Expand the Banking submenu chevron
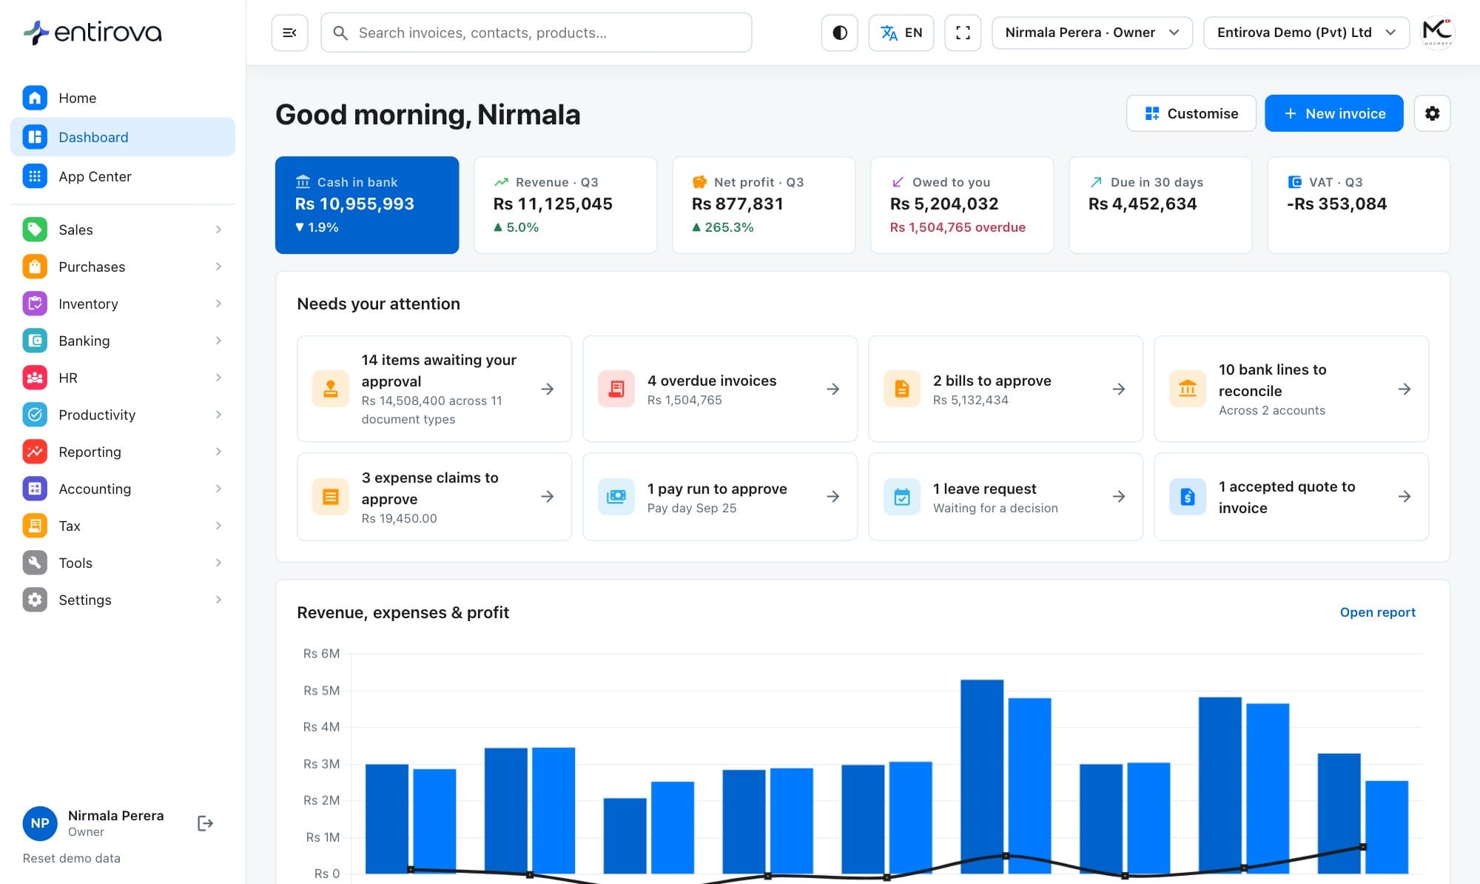The width and height of the screenshot is (1480, 884). [218, 341]
